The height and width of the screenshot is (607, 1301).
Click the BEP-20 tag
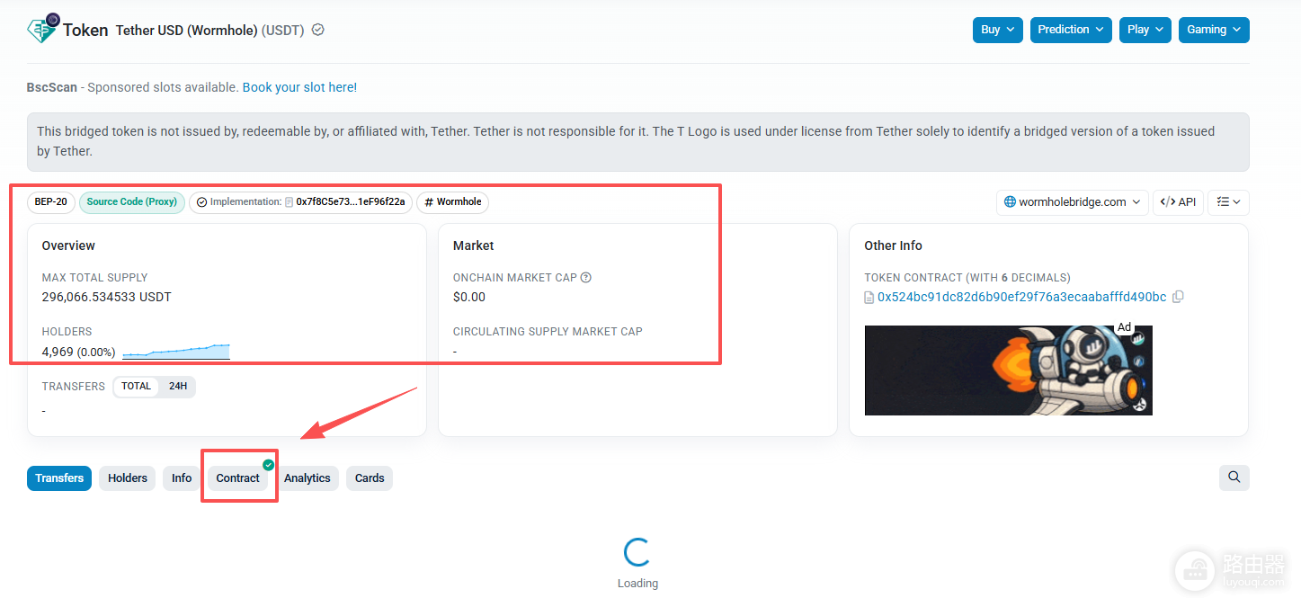tap(51, 202)
